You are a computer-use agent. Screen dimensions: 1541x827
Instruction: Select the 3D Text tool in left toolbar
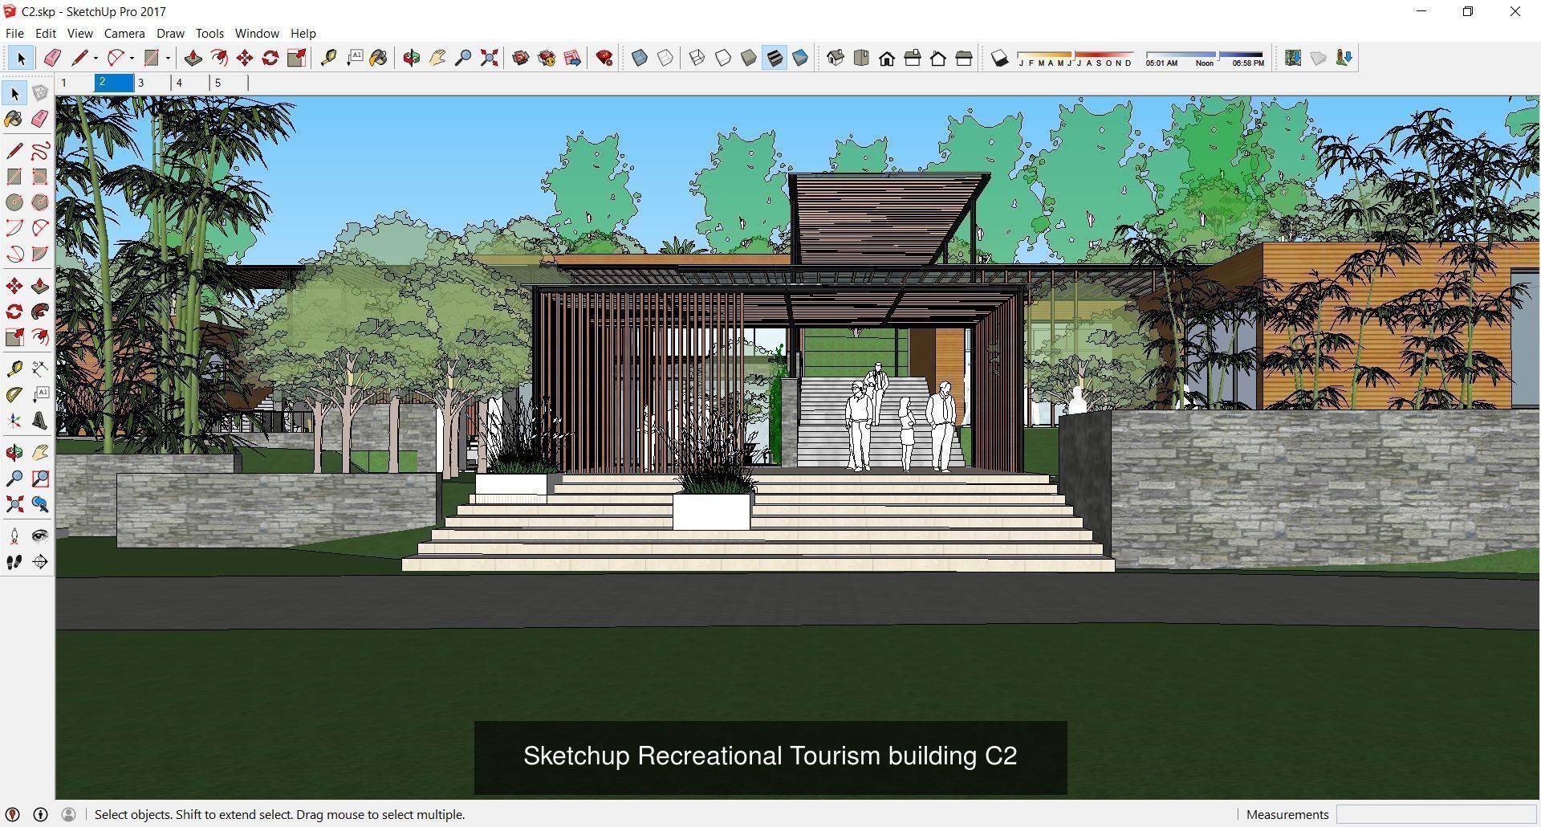40,421
